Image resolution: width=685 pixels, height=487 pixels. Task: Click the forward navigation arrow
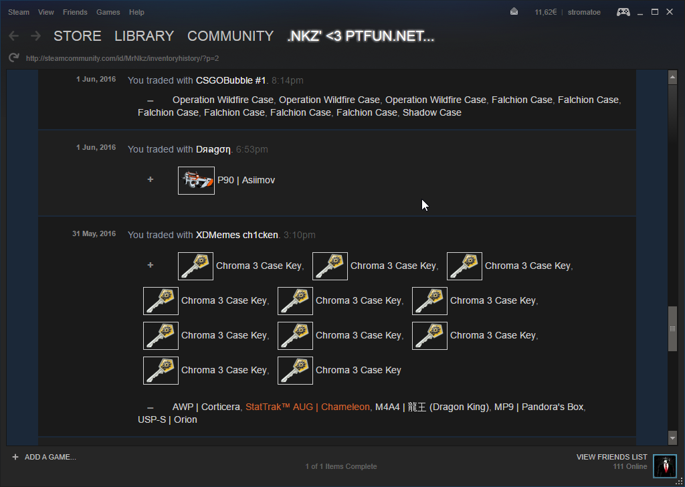click(35, 36)
